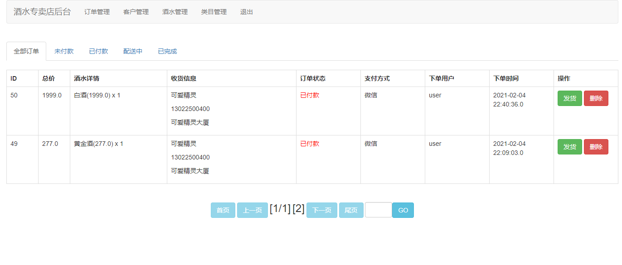Click the 下单用户 column header
Screen dimensions: 622x265
coord(457,78)
